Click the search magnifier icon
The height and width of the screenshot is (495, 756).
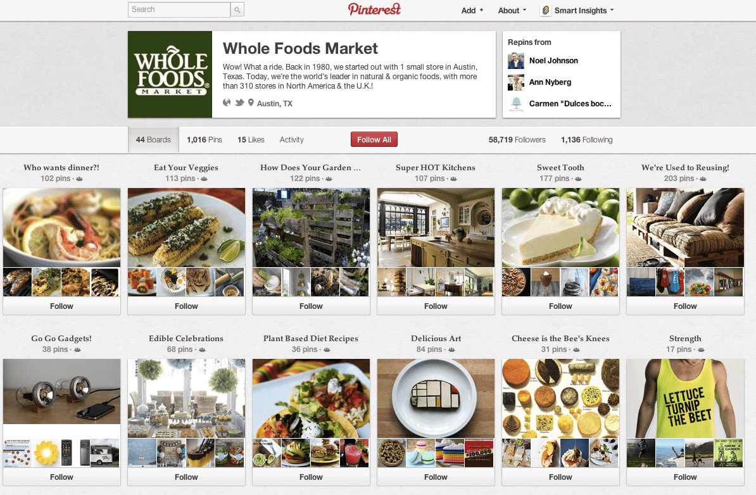(x=237, y=9)
